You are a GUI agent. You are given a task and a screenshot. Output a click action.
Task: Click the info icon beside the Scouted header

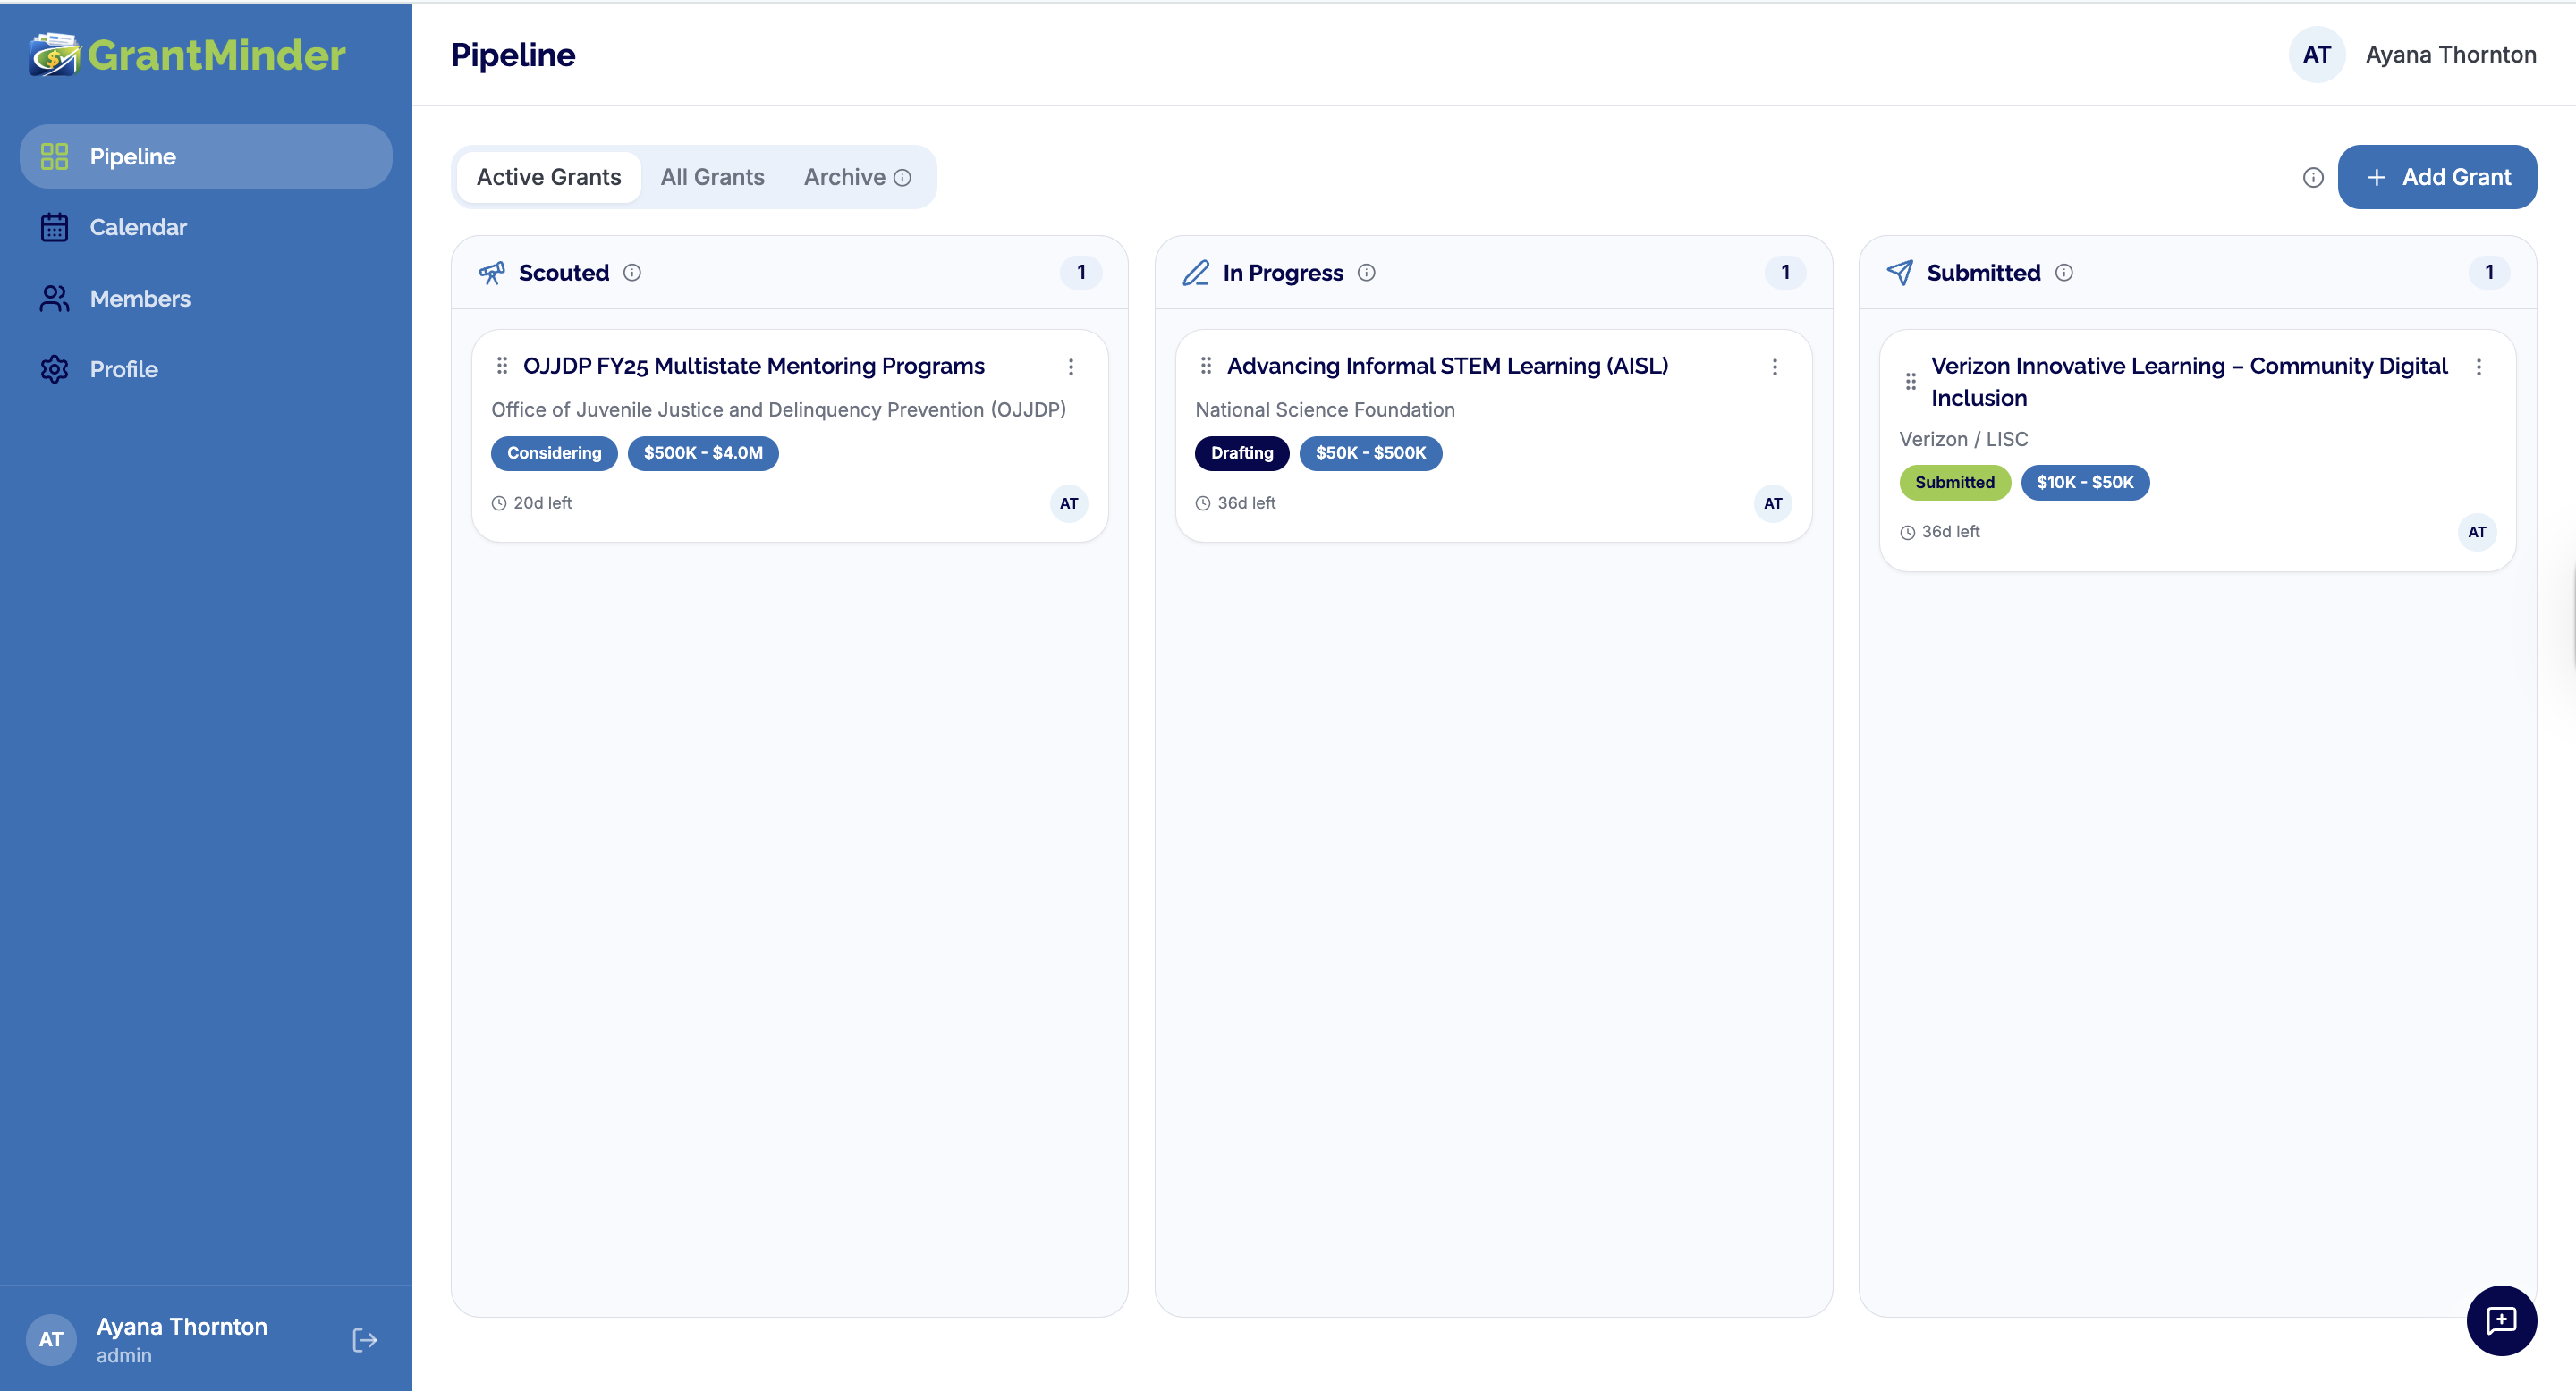tap(632, 272)
